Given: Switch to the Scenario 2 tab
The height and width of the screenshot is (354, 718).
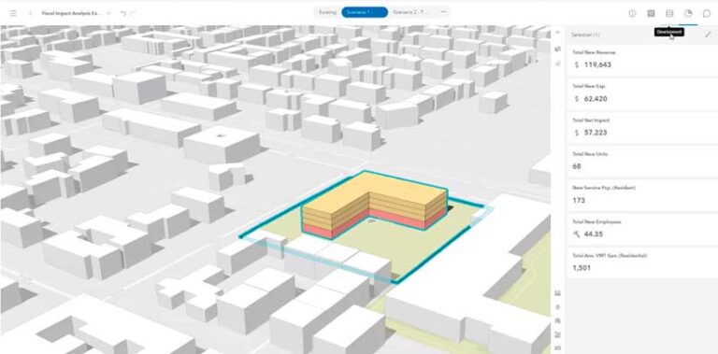Looking at the screenshot, I should coord(409,12).
